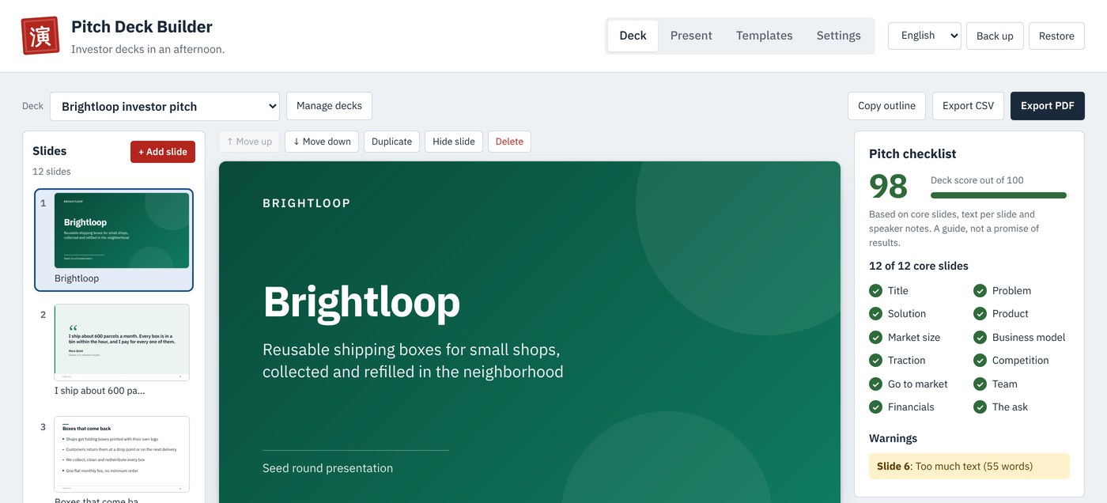1107x503 pixels.
Task: Click the Restore button
Action: click(x=1056, y=36)
